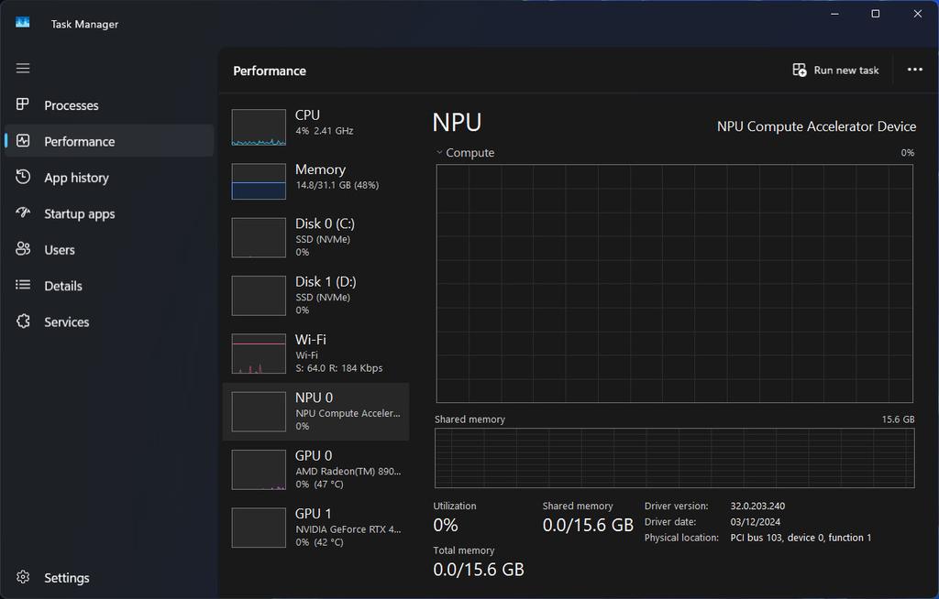
Task: Select the Performance navigation item
Action: point(109,141)
